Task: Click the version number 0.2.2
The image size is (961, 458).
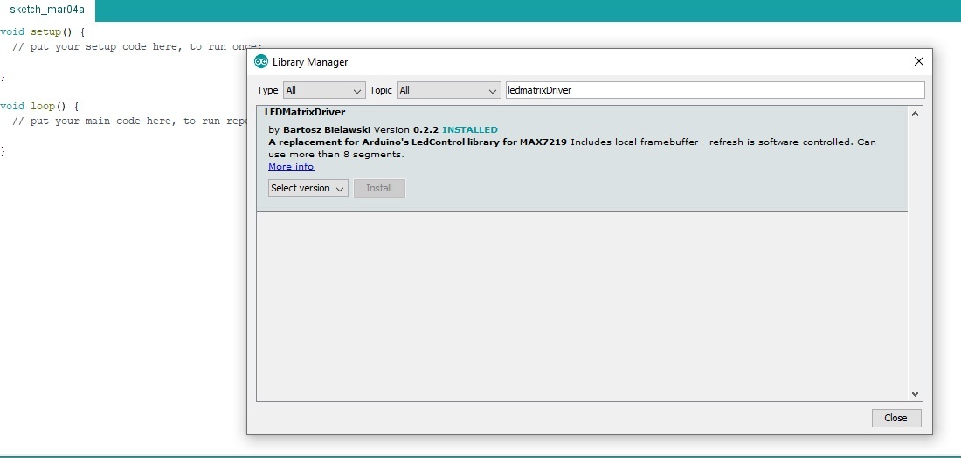Action: (x=426, y=130)
